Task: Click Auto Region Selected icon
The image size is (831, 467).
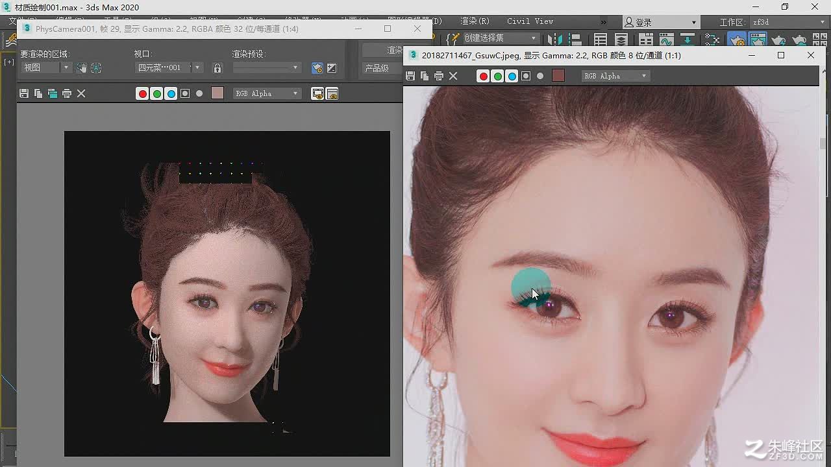Action: click(x=96, y=67)
